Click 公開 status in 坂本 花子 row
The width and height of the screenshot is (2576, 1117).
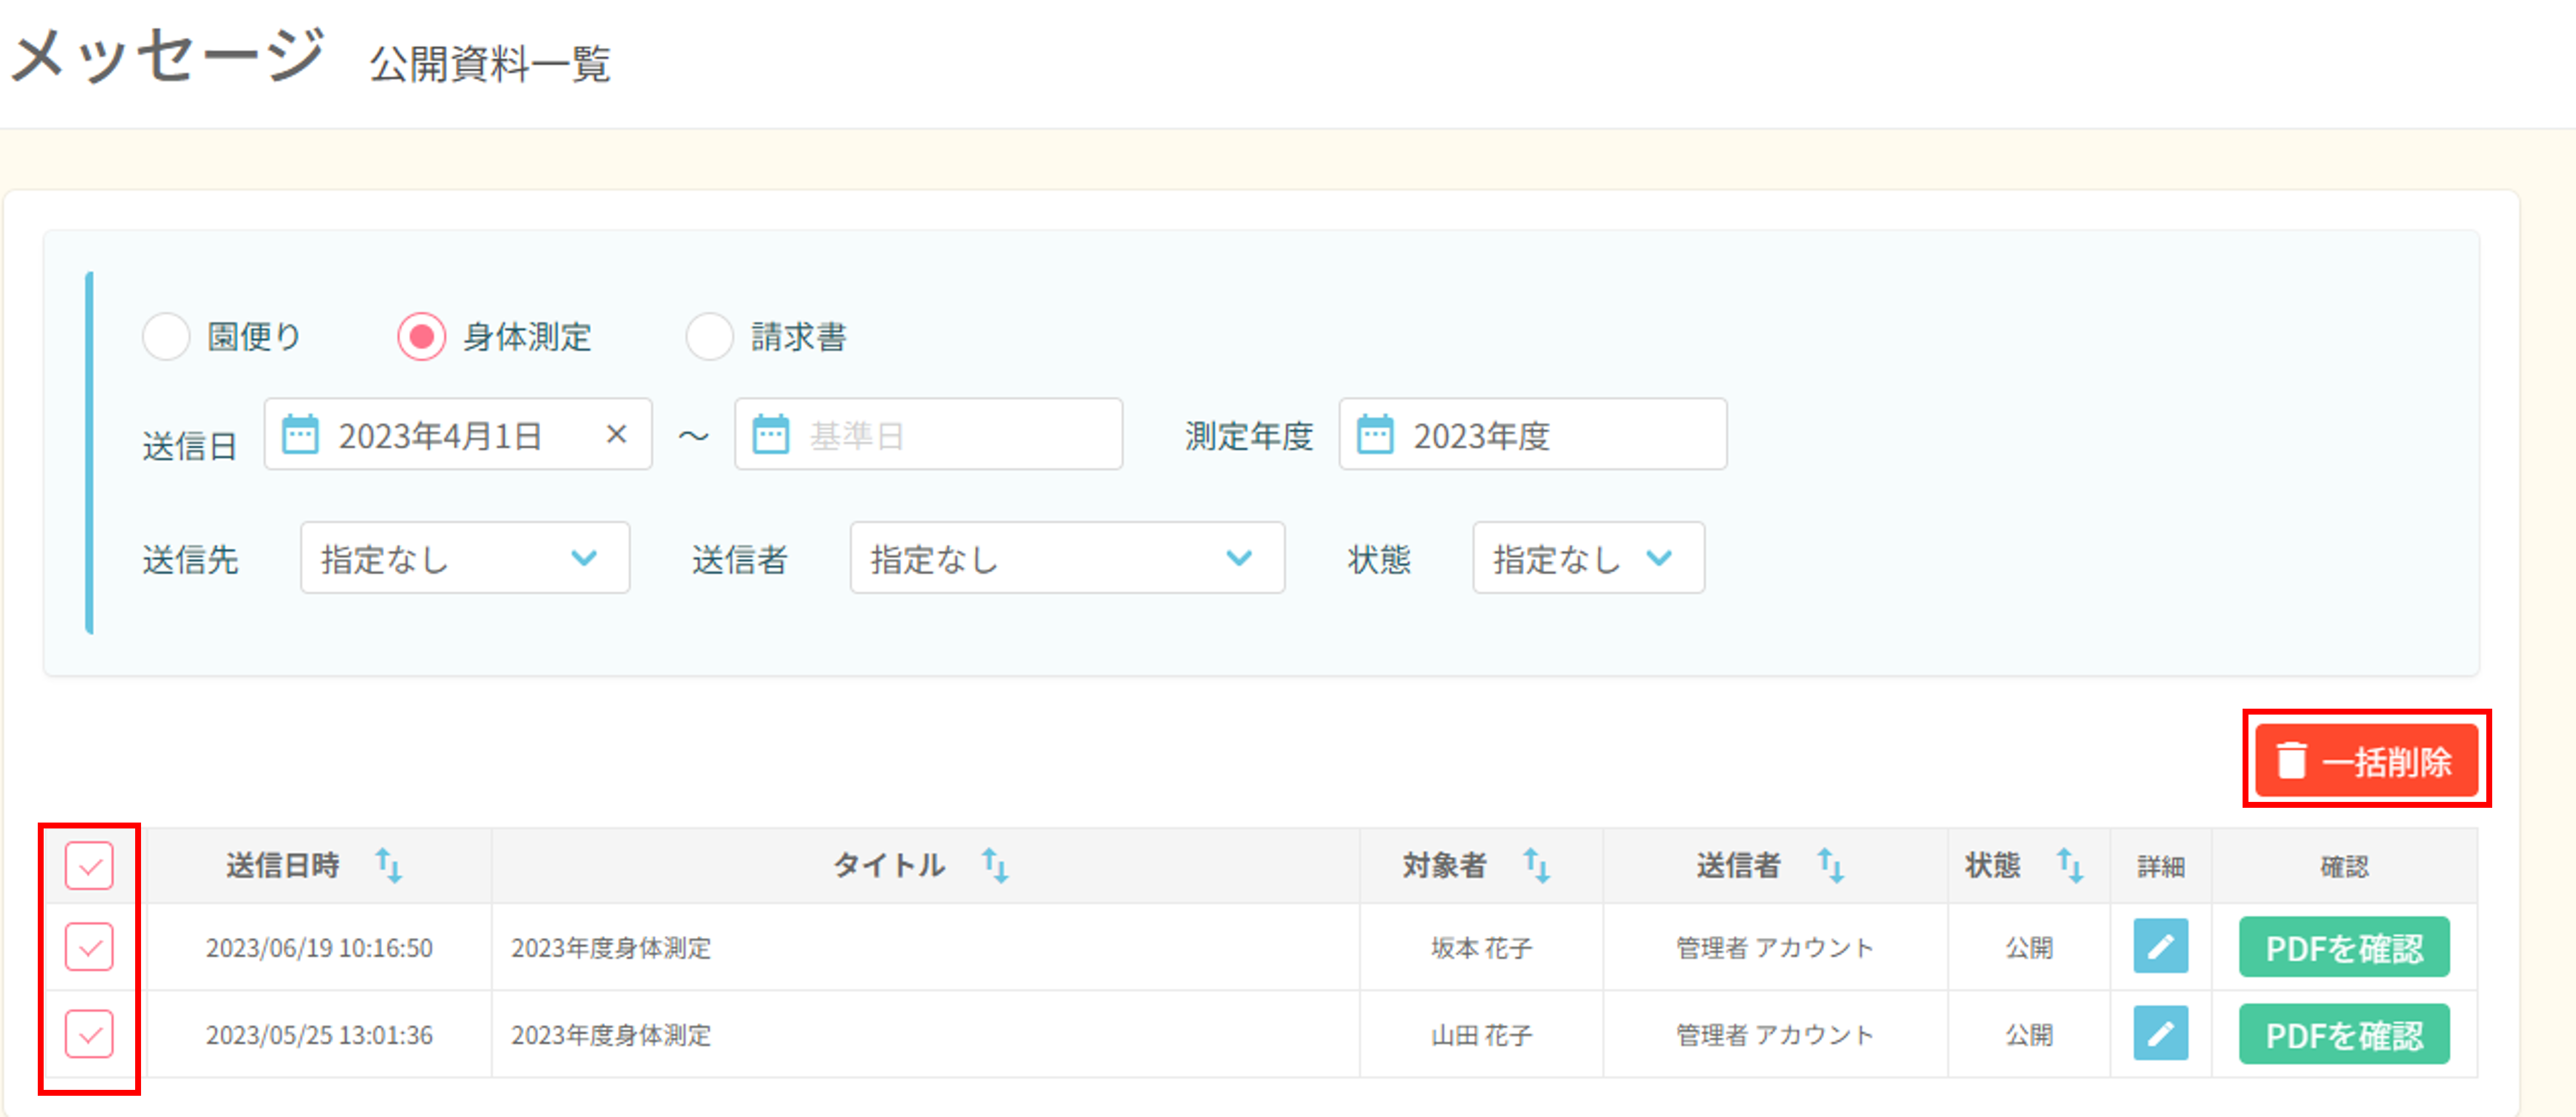coord(2029,947)
